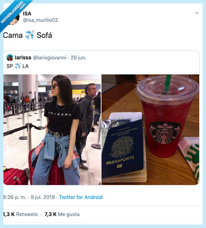Click the 29 jun. date of quoted tweet
206x228 pixels.
[x=78, y=58]
